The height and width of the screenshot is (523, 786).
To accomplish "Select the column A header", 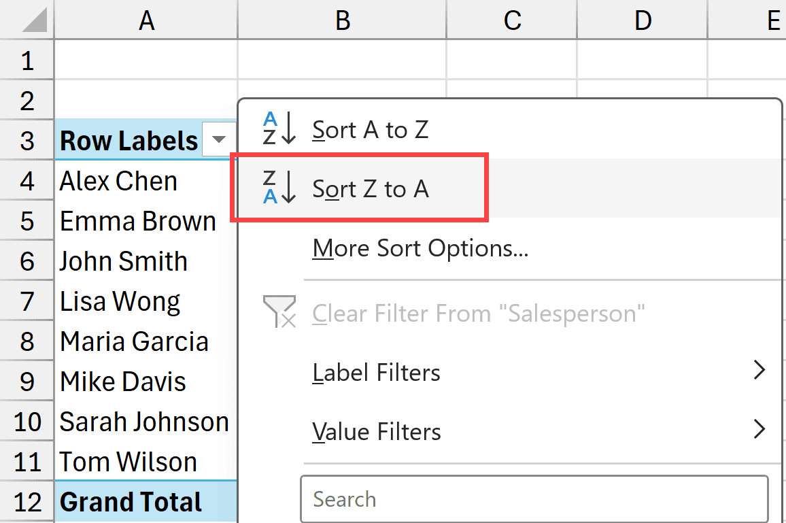I will (146, 20).
